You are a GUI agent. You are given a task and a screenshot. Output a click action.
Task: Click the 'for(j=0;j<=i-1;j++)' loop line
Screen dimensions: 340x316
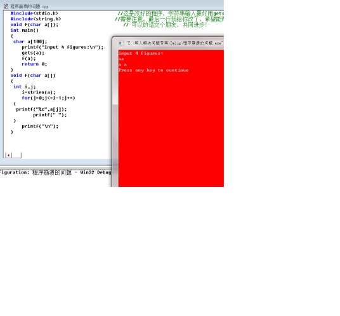pos(48,98)
